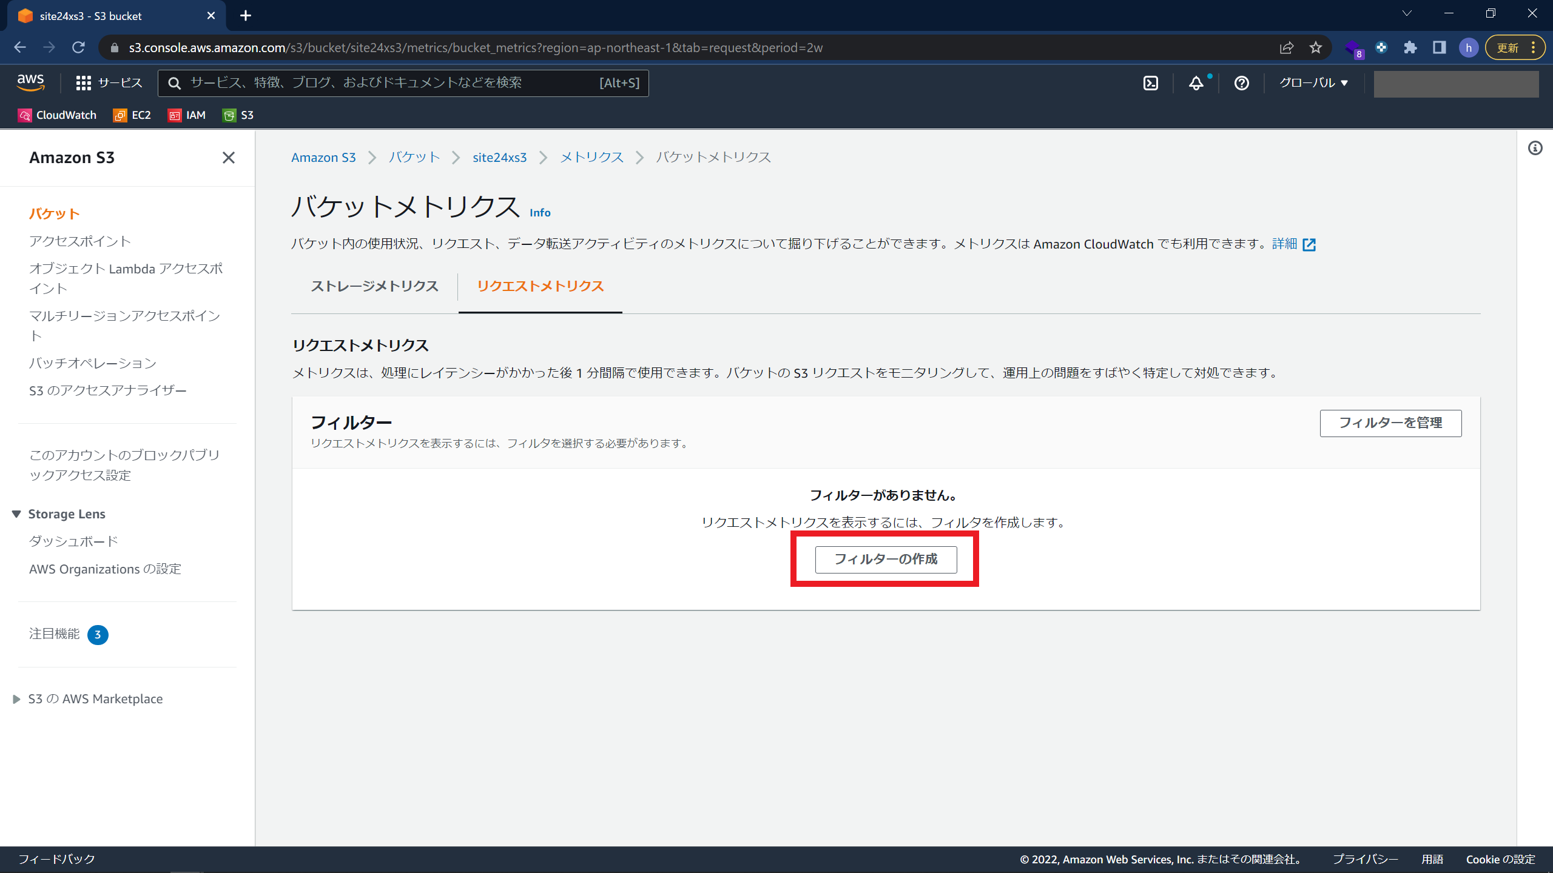Bookmark this page with the star icon
The height and width of the screenshot is (873, 1553).
[x=1315, y=47]
